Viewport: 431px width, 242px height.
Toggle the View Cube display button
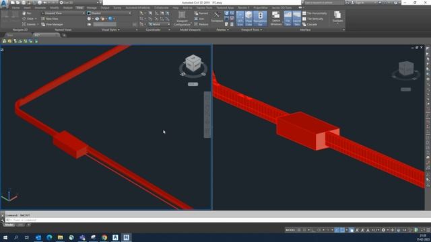(x=248, y=18)
